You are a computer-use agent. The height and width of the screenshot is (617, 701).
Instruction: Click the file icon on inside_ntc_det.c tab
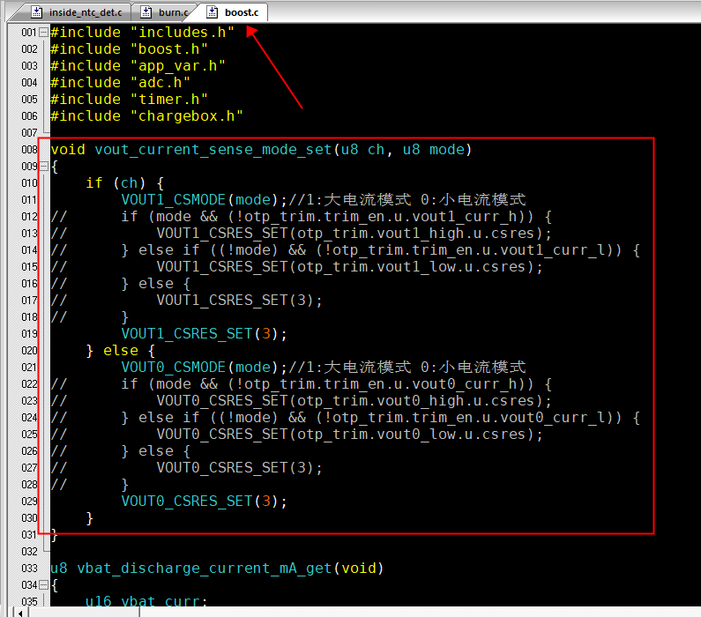pyautogui.click(x=37, y=12)
